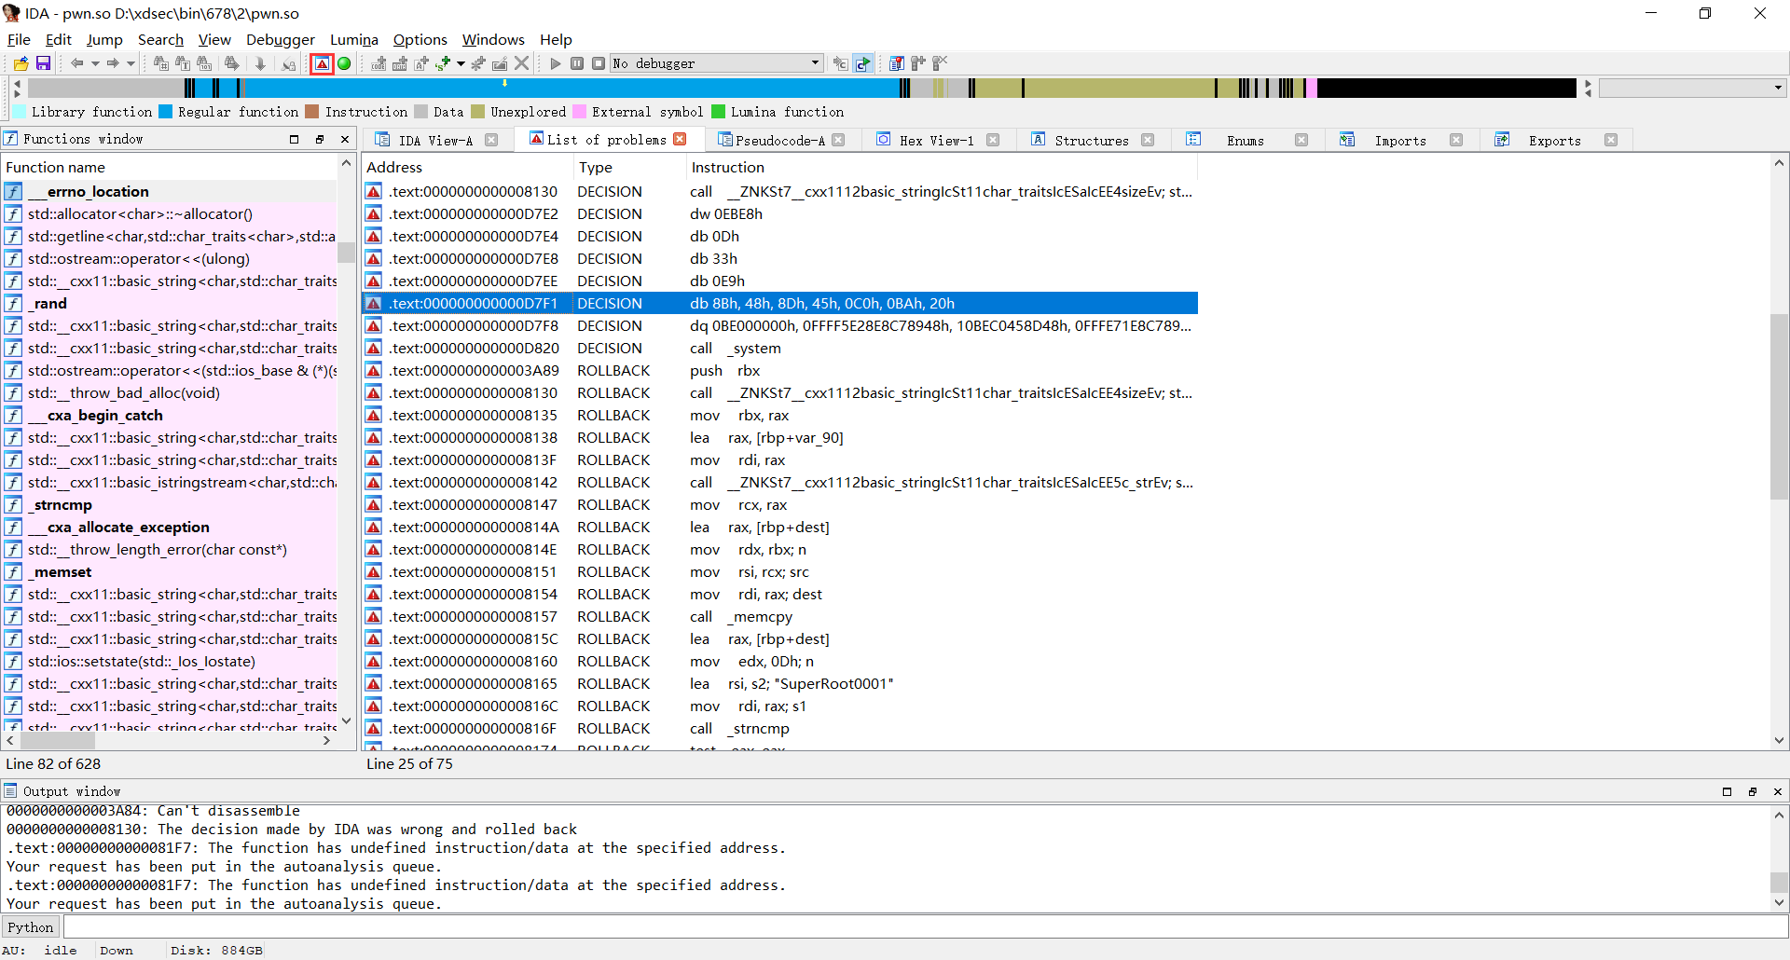Open the dropdown next to green plus icon

(461, 63)
